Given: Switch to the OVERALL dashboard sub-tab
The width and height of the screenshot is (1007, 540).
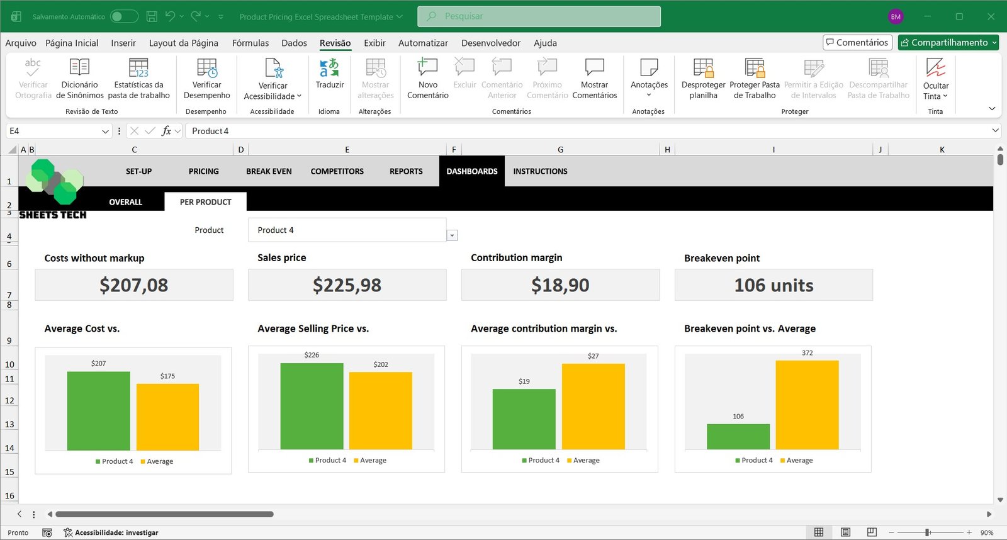Looking at the screenshot, I should click(125, 202).
